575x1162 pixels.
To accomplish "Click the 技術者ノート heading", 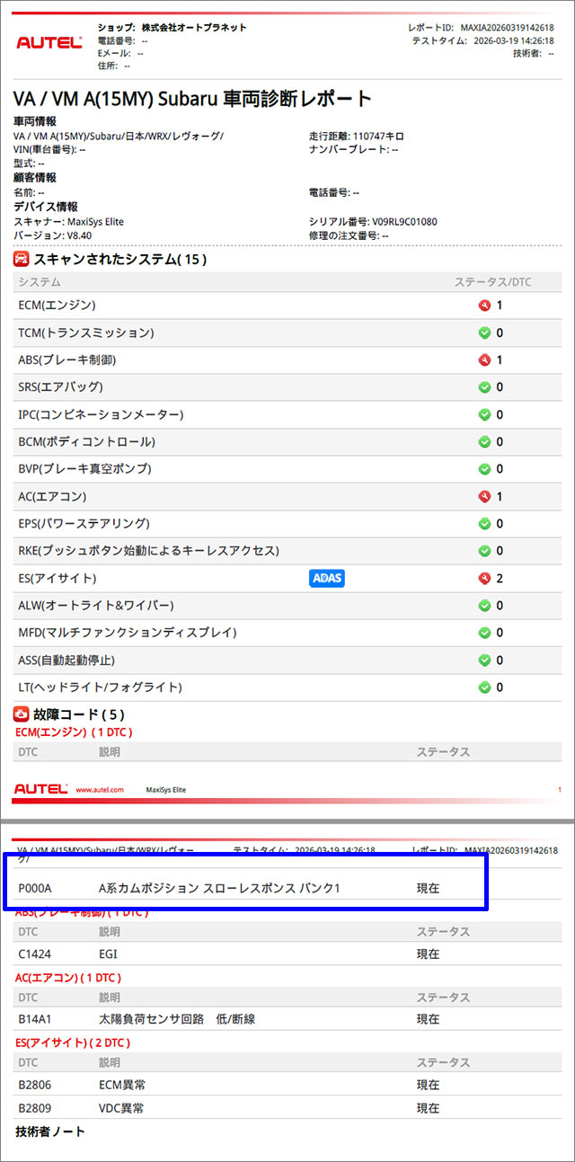I will click(x=50, y=1131).
